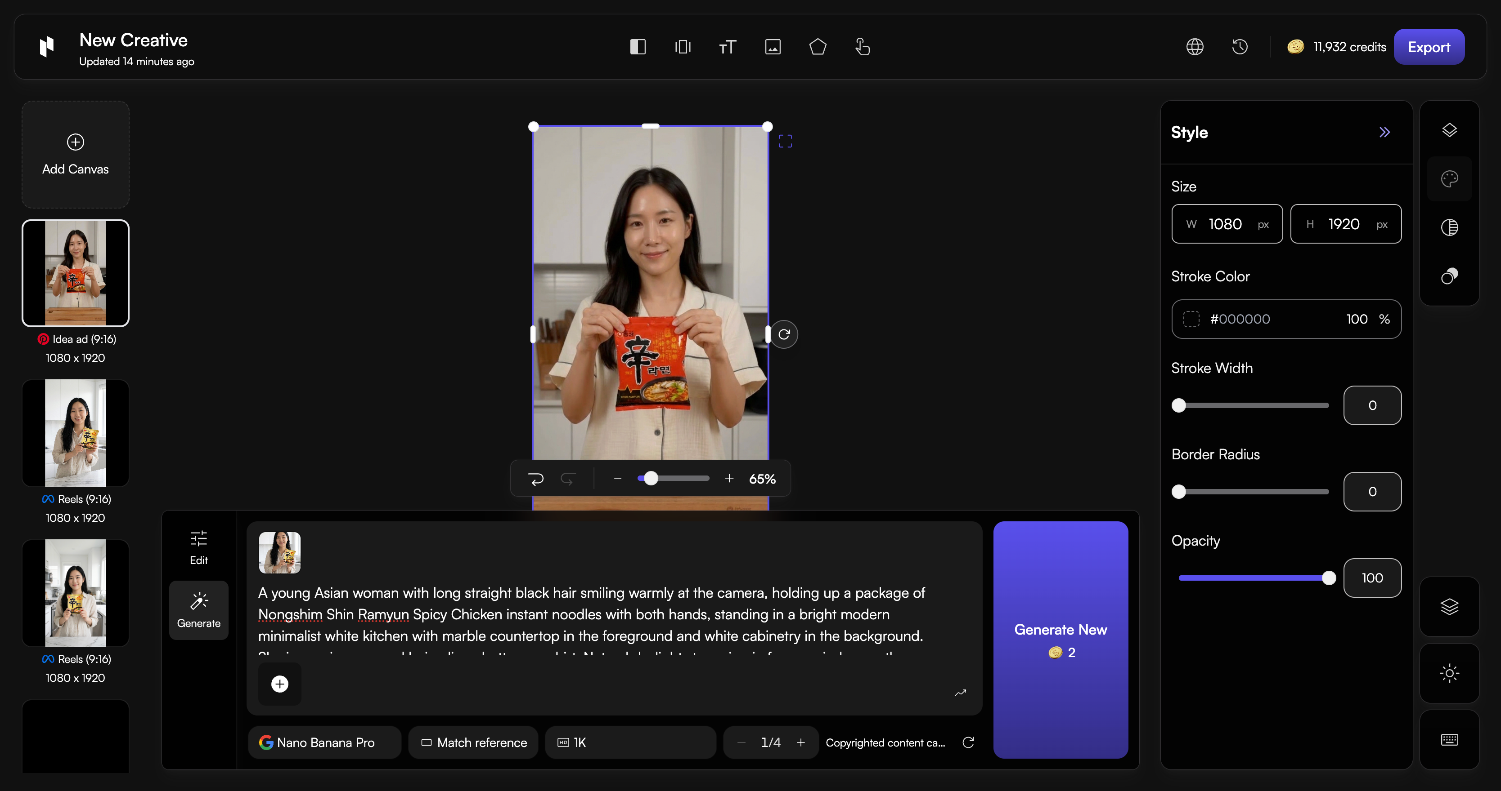The width and height of the screenshot is (1501, 791).
Task: Select the pentagon Shape tool icon
Action: point(818,47)
